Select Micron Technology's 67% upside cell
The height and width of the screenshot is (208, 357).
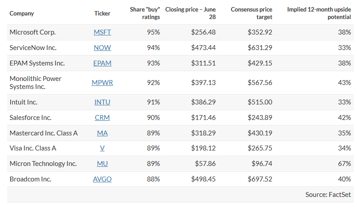pos(345,164)
